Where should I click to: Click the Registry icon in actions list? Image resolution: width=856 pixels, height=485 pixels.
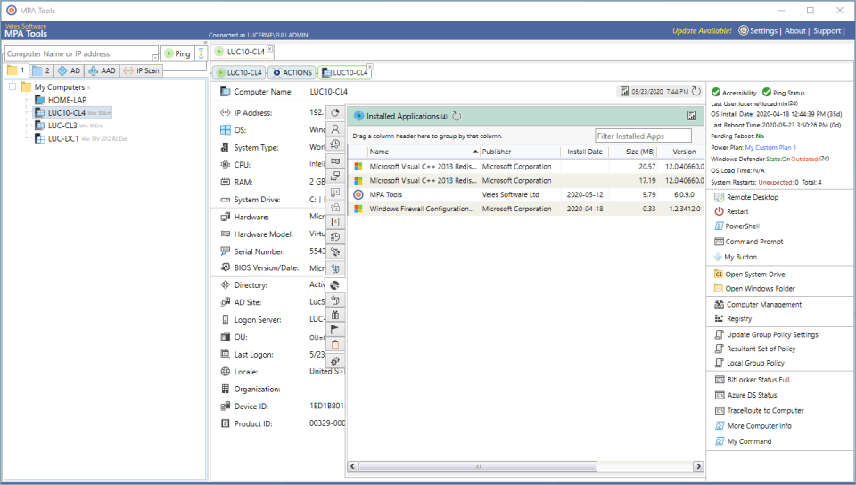point(719,318)
